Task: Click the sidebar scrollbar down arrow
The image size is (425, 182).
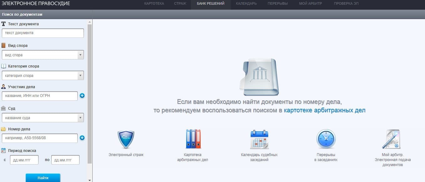Action: click(x=90, y=180)
